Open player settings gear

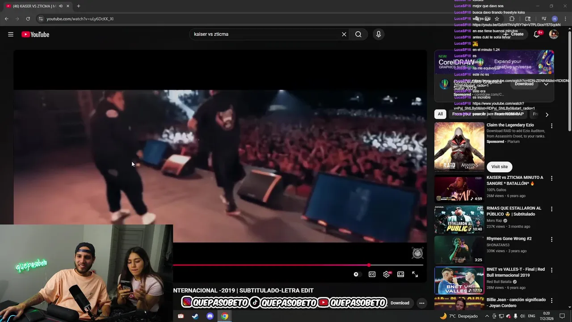[387, 274]
